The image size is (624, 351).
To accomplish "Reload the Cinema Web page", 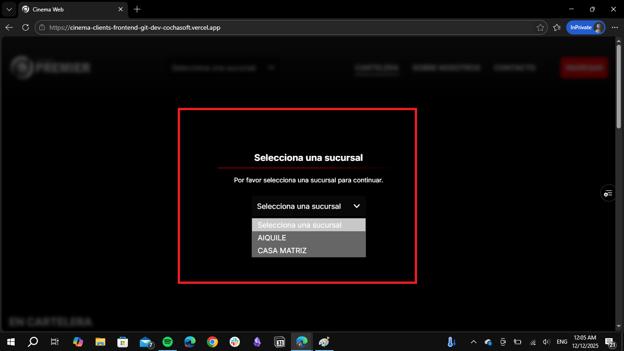I will coord(26,27).
